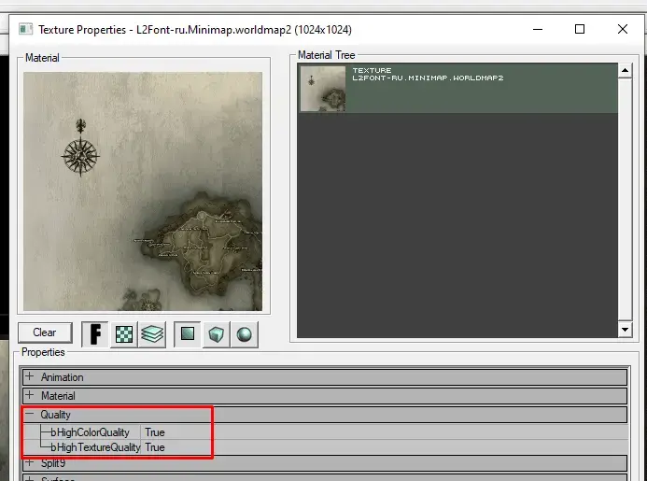647x481 pixels.
Task: Click the Texture Properties window title icon
Action: pyautogui.click(x=25, y=29)
